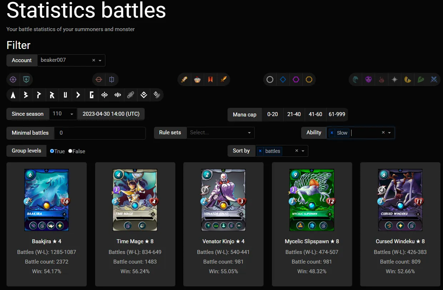443x290 pixels.
Task: Toggle Alpha edition 'A' rune icon
Action: point(13,95)
